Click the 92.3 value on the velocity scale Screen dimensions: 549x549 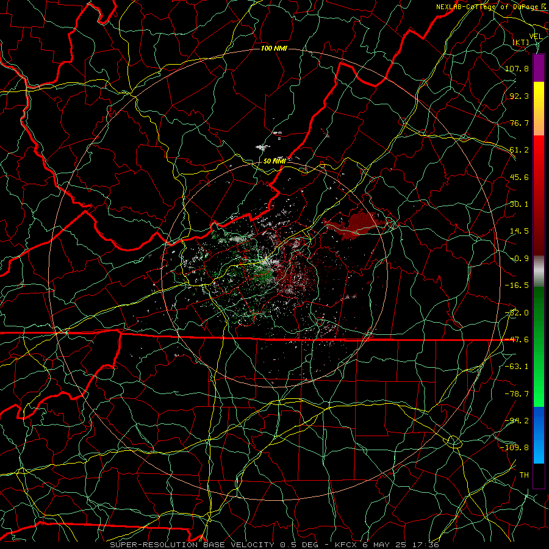tap(519, 96)
